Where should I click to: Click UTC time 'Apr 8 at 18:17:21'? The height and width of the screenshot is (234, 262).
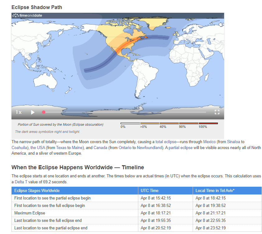click(156, 213)
